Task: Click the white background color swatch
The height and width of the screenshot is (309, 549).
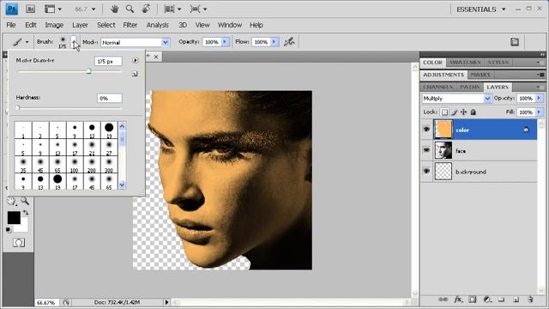Action: 23,227
